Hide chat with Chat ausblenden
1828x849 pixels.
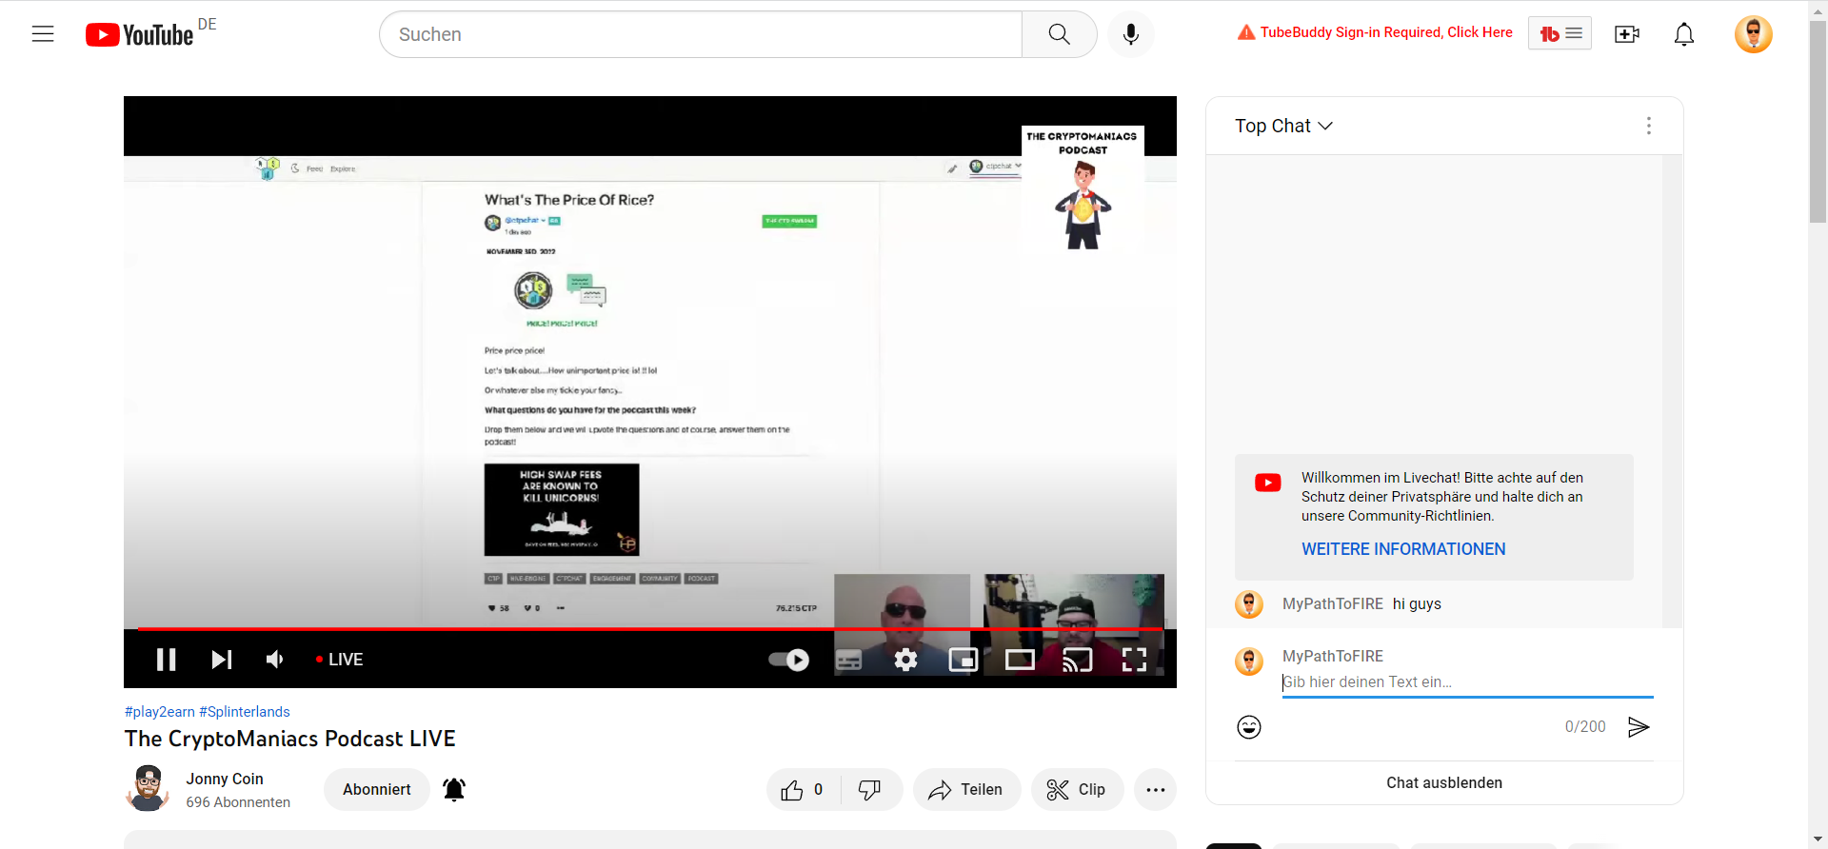pyautogui.click(x=1444, y=782)
